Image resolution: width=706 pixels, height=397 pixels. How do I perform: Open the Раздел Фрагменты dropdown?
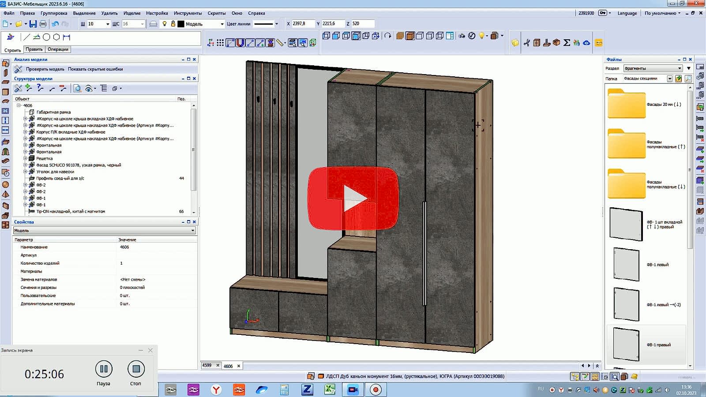coord(680,68)
